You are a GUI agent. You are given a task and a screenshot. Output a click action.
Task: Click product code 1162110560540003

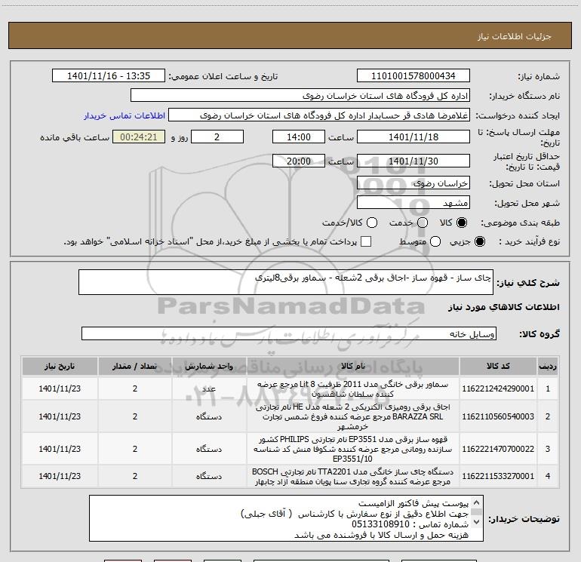[x=498, y=416]
